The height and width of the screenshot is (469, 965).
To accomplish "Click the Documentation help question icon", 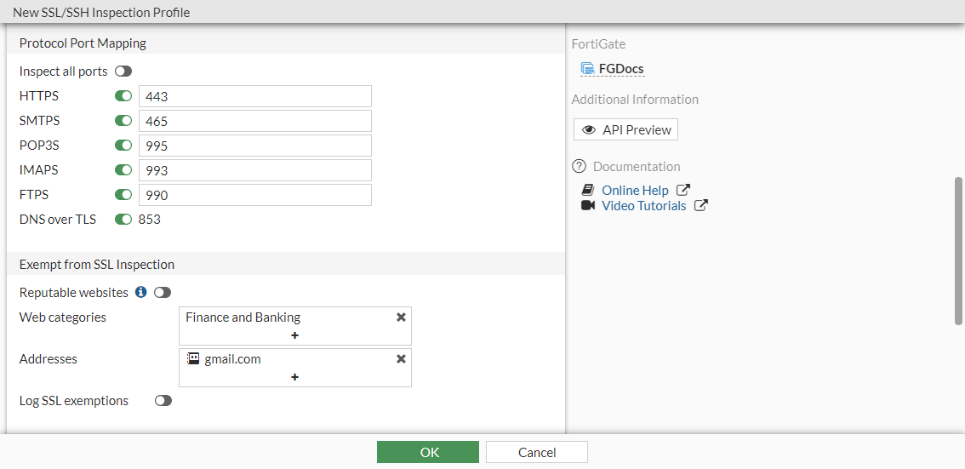I will (x=580, y=167).
